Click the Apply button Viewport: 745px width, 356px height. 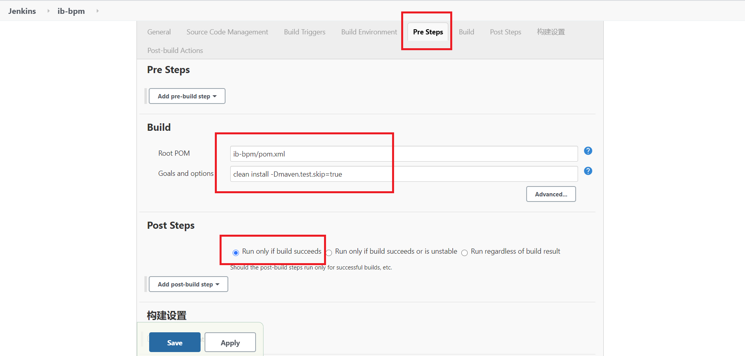coord(230,342)
